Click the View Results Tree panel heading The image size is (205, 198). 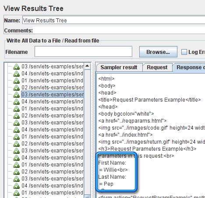pos(33,8)
